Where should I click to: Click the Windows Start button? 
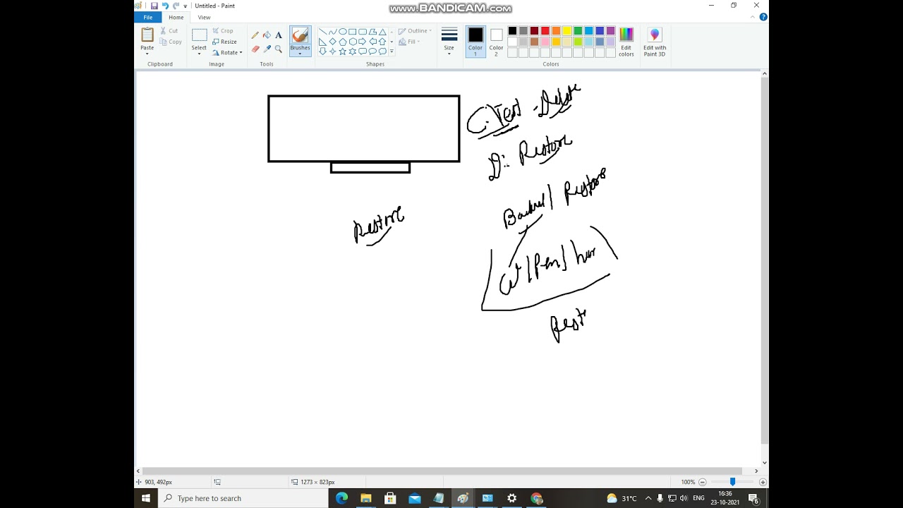pyautogui.click(x=146, y=498)
